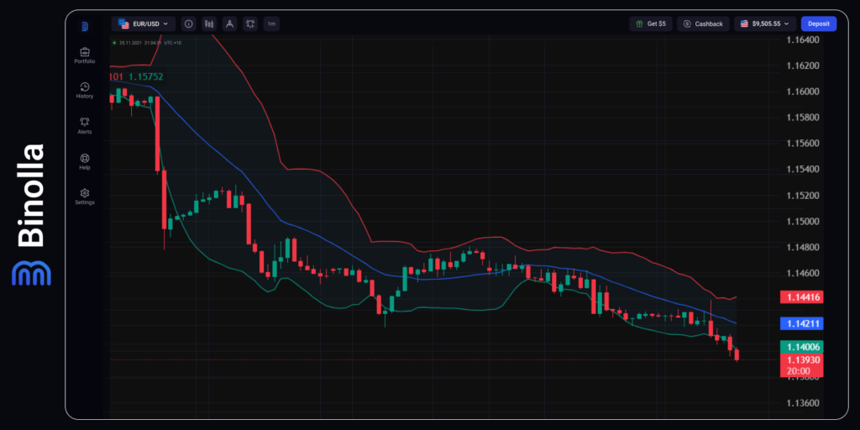This screenshot has height=430, width=860.
Task: Click the 1.16000 price axis label
Action: (x=804, y=91)
